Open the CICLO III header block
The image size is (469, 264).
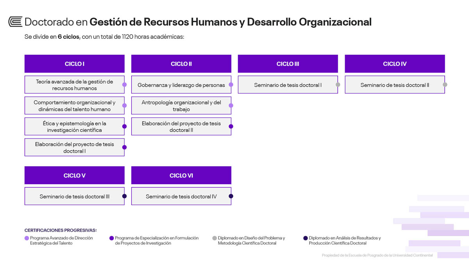[288, 64]
